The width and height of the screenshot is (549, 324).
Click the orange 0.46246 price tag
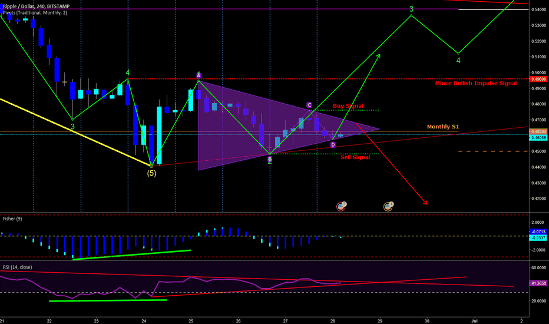tap(538, 132)
